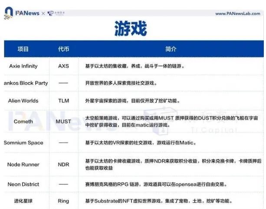266x209 pixels.
Task: Click 开放世界的多人探索竞技社交游戏 description
Action: coord(121,83)
